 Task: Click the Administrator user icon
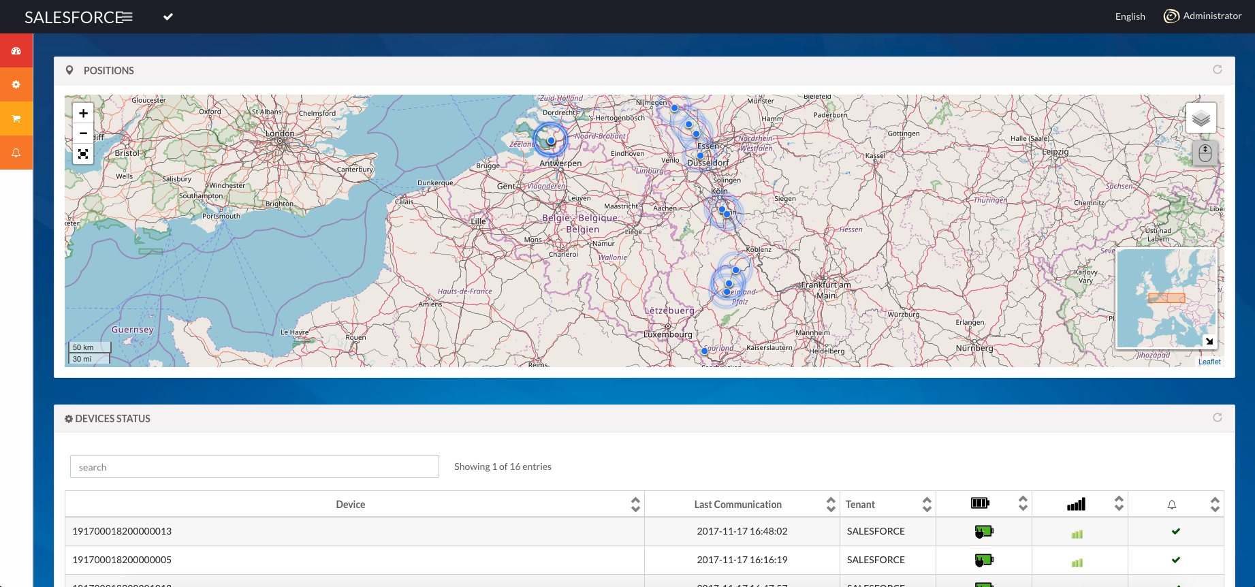[x=1171, y=16]
